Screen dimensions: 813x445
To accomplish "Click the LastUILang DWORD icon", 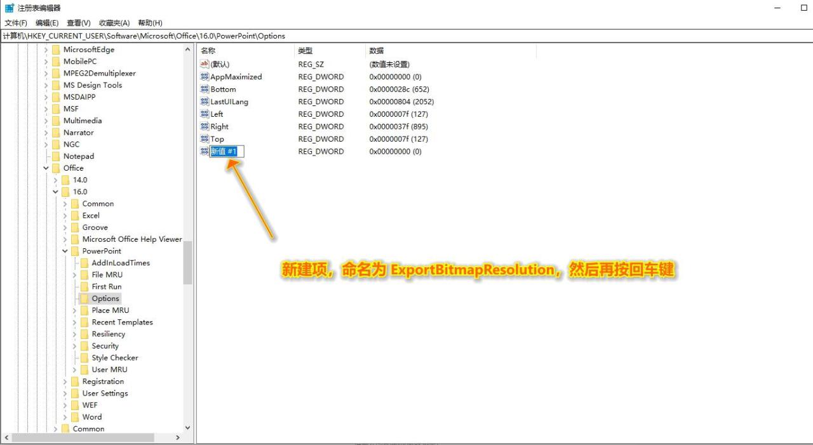I will [x=205, y=102].
